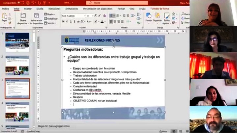Toggle bold N formatting
This screenshot has width=237, height=133.
[63, 22]
